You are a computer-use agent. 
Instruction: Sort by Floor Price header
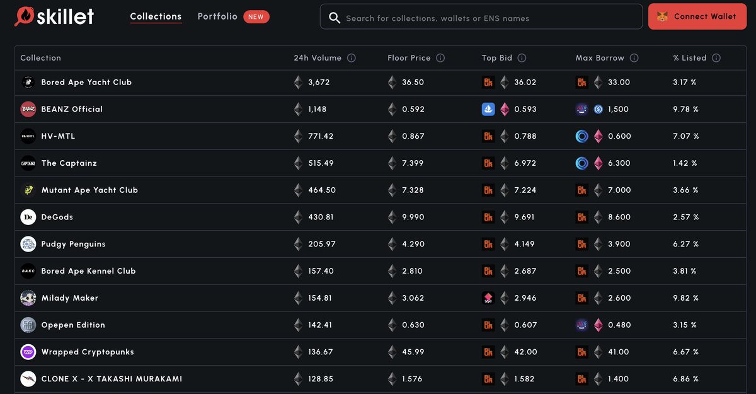(x=409, y=58)
